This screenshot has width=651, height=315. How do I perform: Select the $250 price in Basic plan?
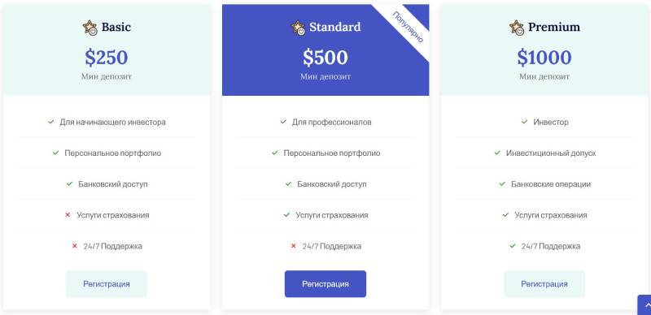coord(107,57)
